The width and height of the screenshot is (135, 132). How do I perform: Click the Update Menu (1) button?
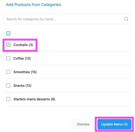(x=114, y=124)
